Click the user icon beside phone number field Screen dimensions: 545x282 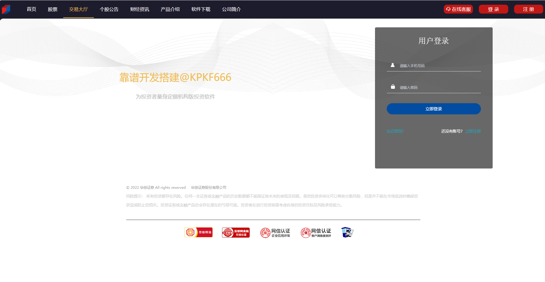pos(392,65)
